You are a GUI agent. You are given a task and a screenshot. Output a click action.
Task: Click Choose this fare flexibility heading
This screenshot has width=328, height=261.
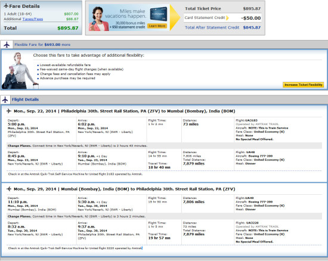pos(88,55)
